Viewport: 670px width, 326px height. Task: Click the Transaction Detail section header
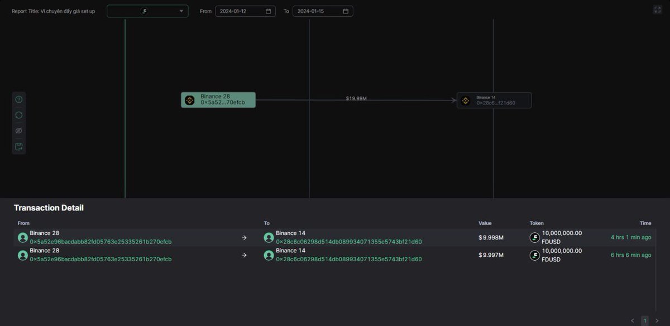pos(48,207)
